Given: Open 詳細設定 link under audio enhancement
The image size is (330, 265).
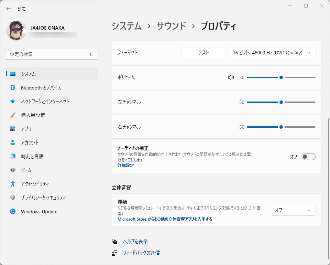Looking at the screenshot, I should coord(126,166).
